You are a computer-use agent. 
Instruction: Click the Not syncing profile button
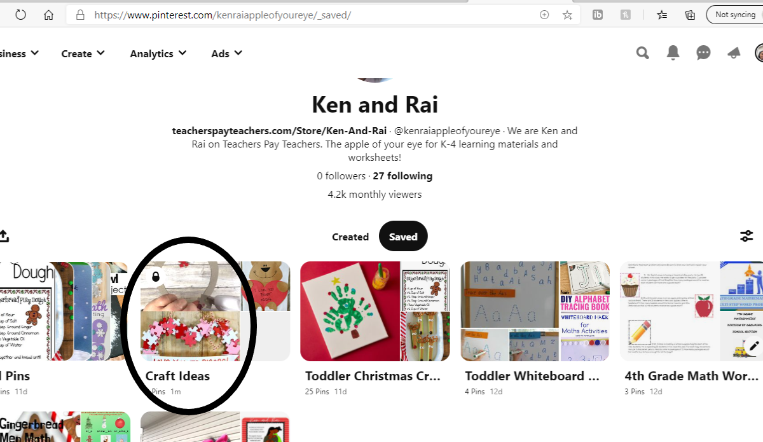[x=734, y=15]
